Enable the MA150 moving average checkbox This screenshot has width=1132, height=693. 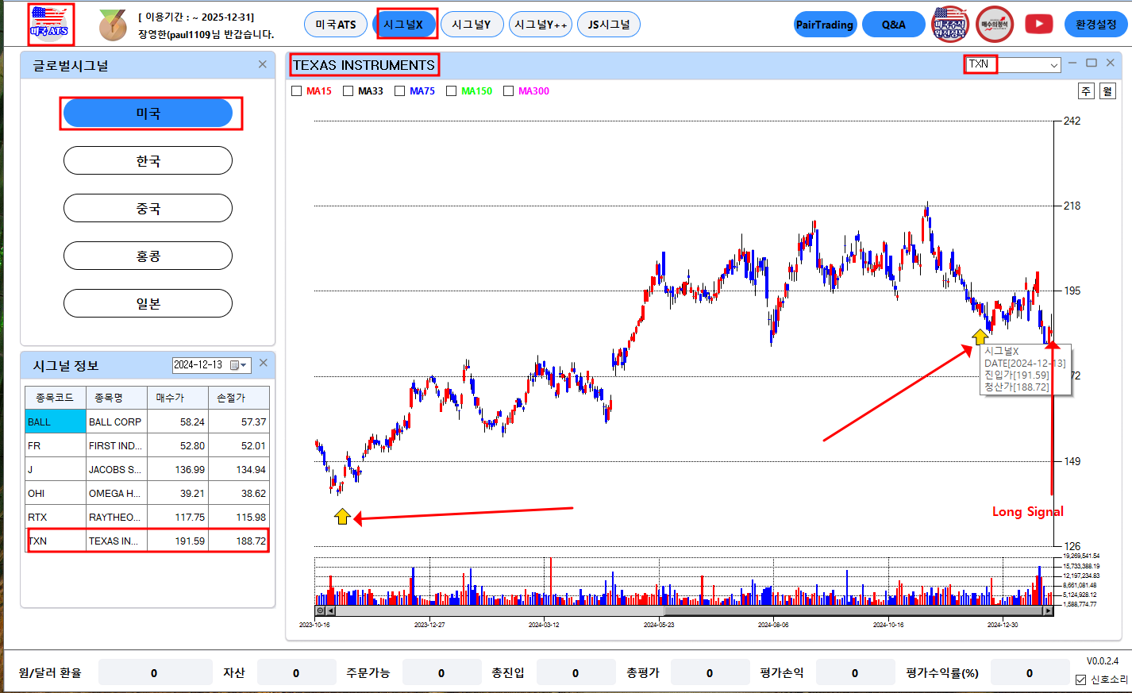point(452,91)
